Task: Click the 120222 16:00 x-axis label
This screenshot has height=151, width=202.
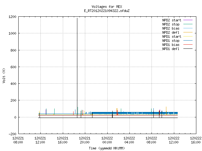Action: 196,140
